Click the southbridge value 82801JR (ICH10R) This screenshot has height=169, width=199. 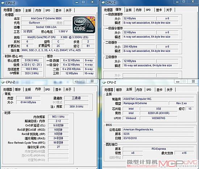[158, 113]
